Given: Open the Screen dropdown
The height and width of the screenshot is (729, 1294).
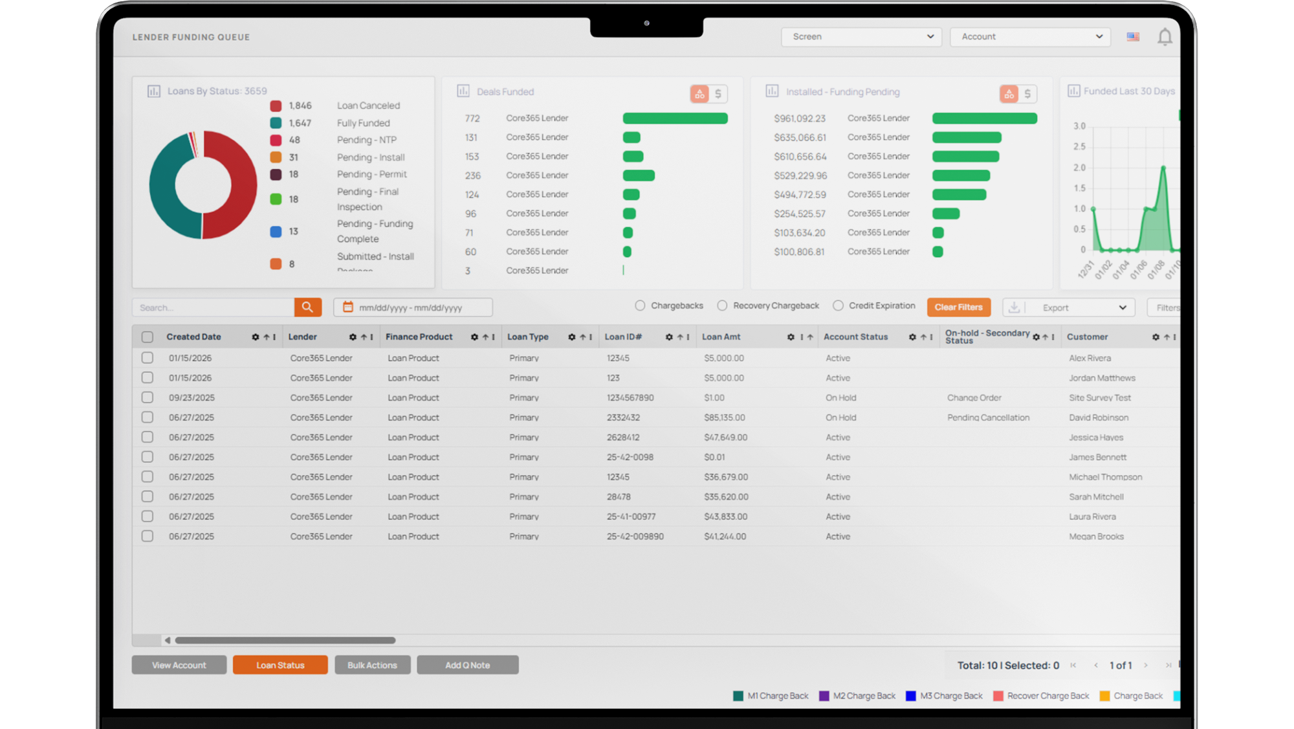Looking at the screenshot, I should point(861,37).
